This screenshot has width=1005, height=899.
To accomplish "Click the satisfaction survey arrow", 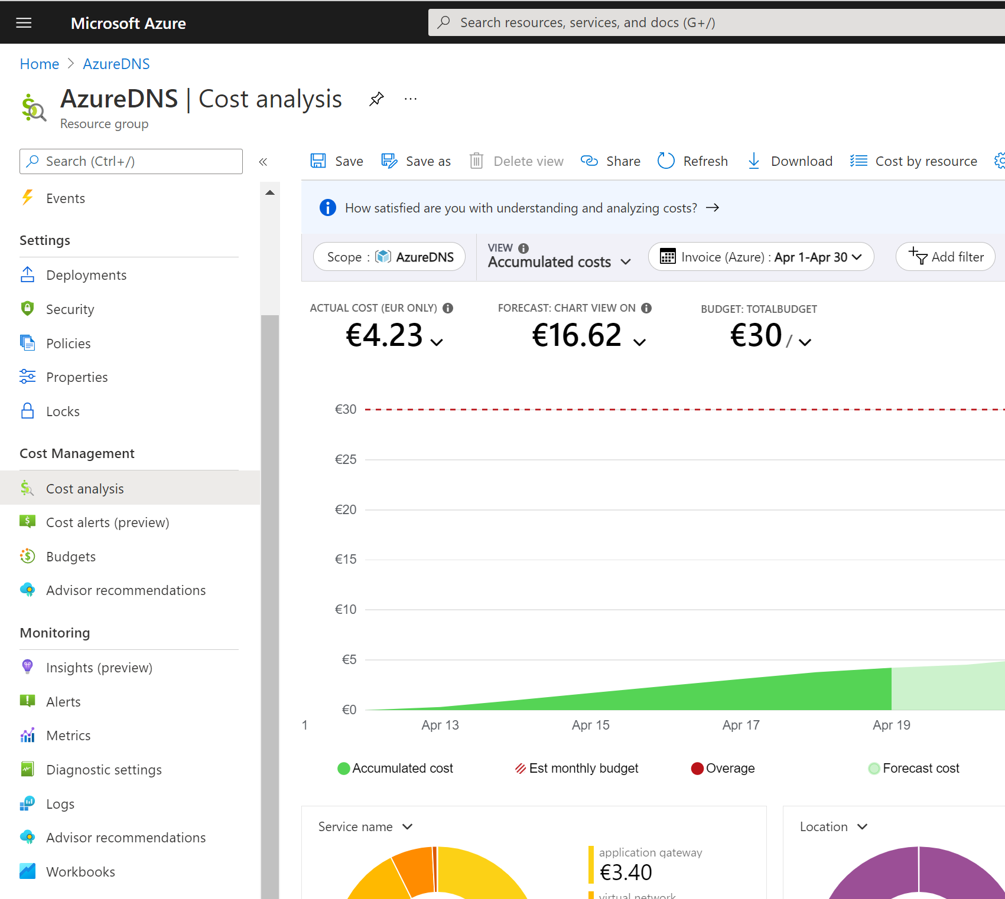I will [x=713, y=208].
